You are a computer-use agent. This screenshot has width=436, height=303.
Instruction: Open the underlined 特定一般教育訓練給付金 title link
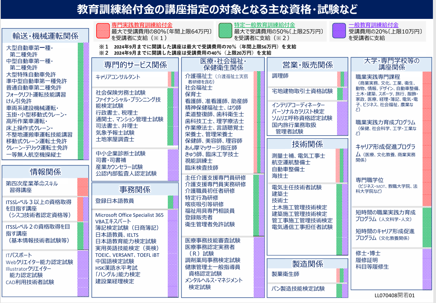[x=265, y=25]
